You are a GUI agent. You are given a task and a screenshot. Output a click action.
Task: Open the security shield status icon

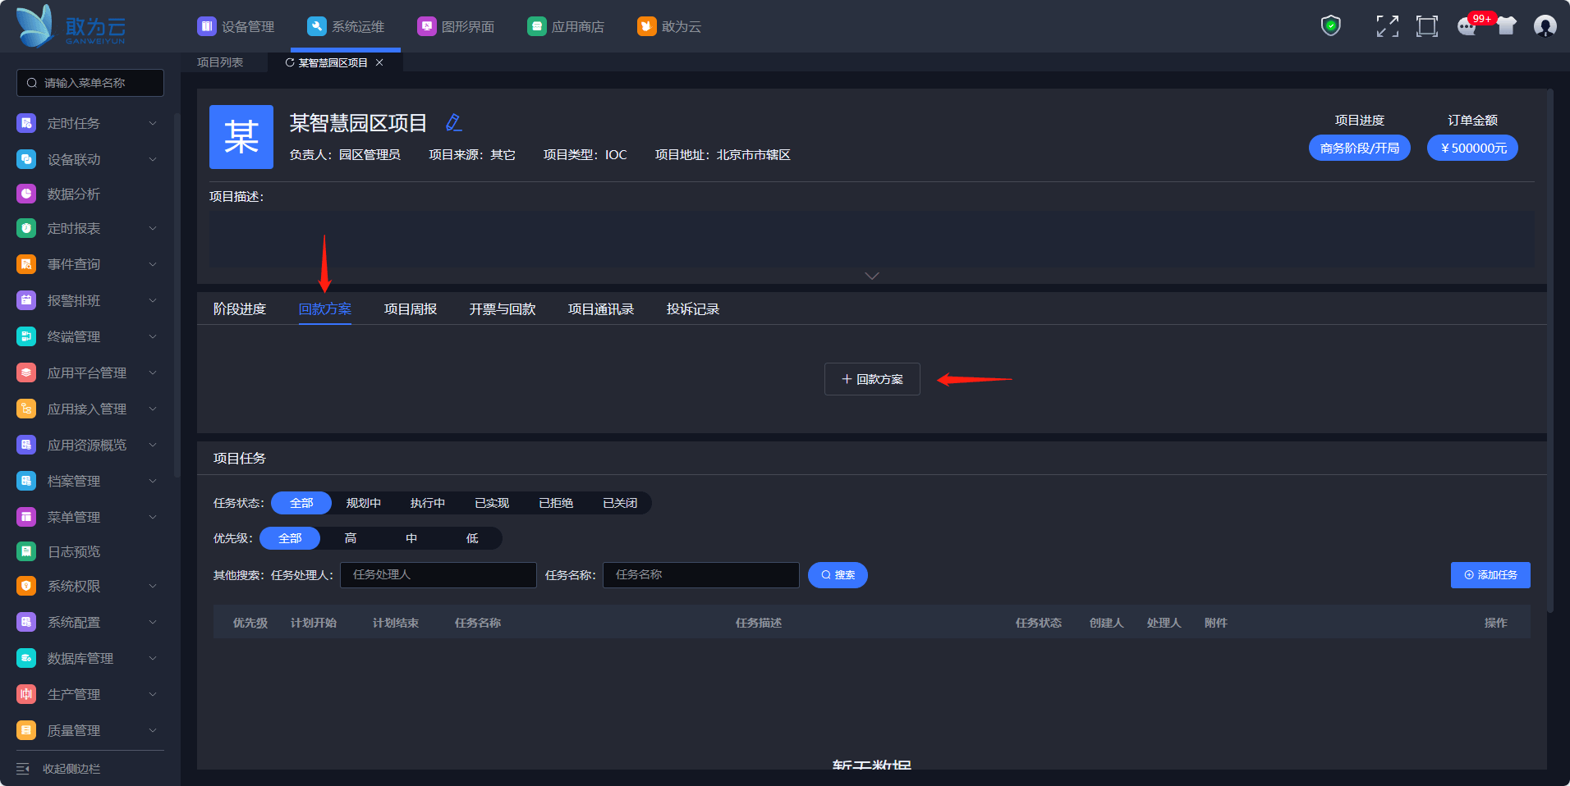1330,26
